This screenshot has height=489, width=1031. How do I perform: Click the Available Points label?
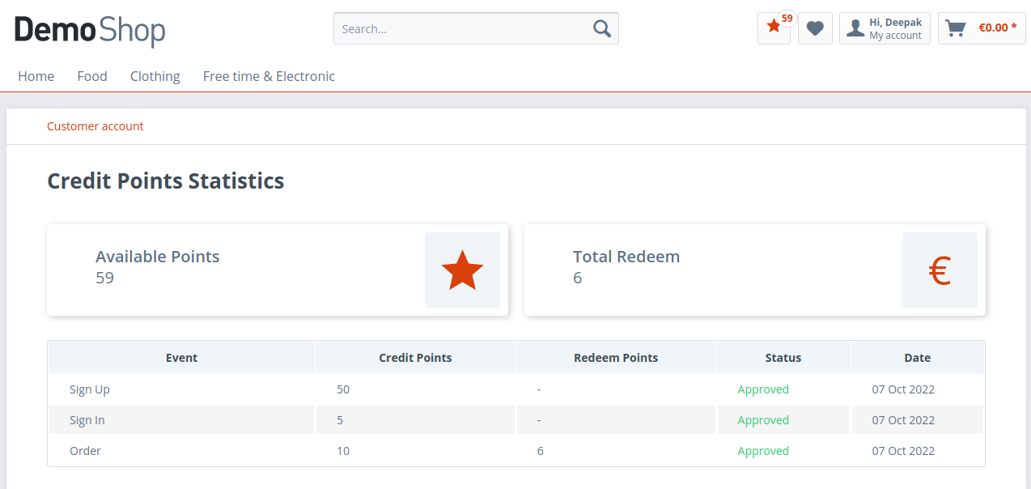coord(158,257)
